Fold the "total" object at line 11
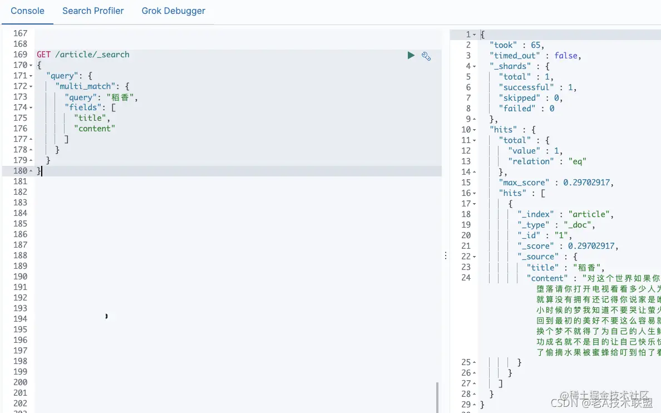Screen dimensions: 661x413 (x=474, y=140)
